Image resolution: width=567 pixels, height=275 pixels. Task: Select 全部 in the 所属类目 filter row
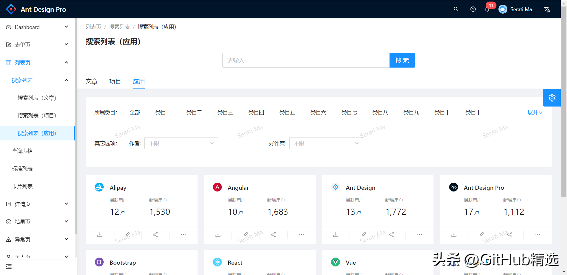click(135, 112)
